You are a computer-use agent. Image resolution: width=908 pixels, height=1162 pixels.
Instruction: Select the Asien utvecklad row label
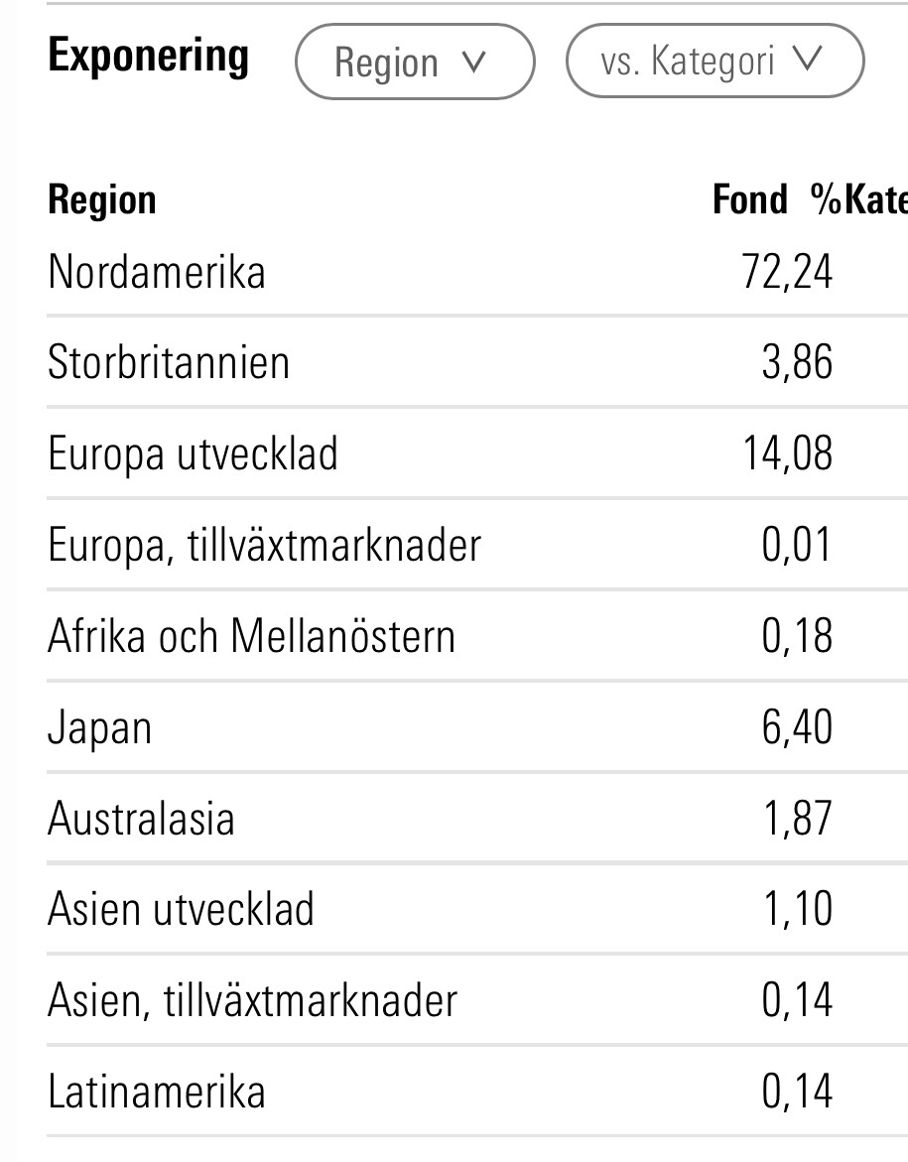coord(181,909)
